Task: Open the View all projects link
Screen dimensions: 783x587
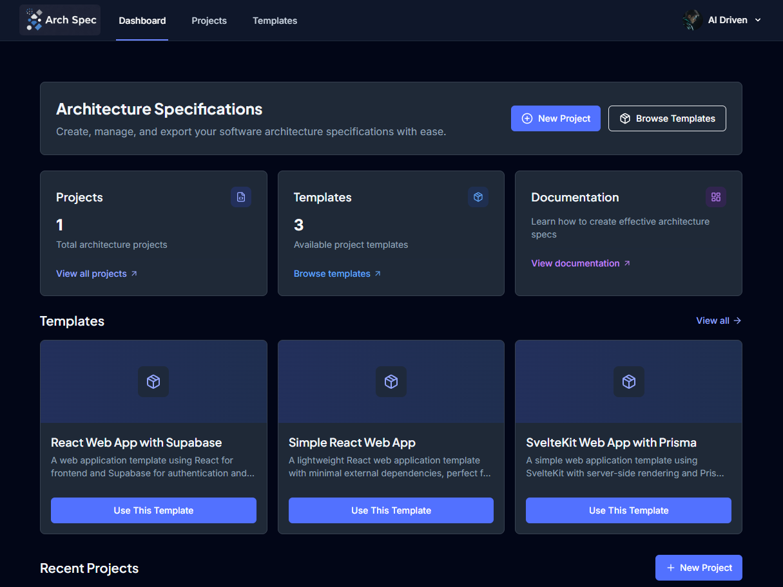Action: 97,274
